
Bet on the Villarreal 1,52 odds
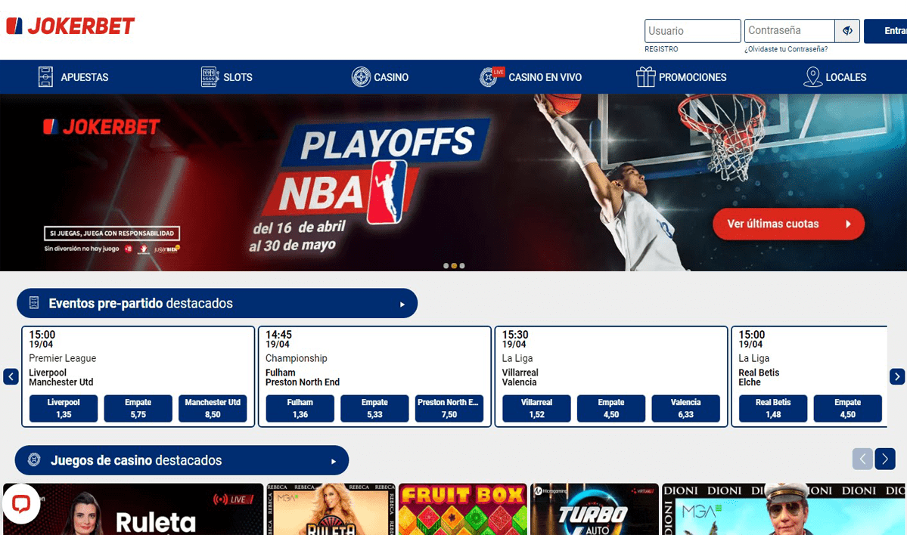pyautogui.click(x=537, y=409)
